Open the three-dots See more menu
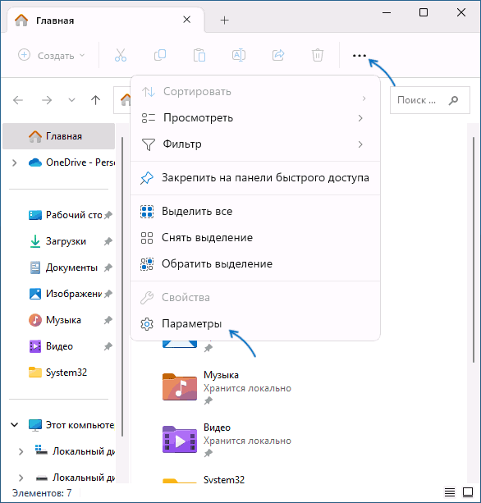 pos(359,56)
